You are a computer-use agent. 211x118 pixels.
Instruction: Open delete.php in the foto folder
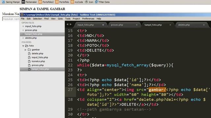point(37,53)
